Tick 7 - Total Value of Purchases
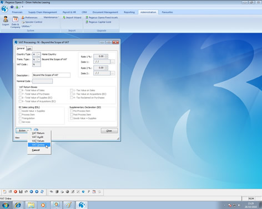 click(20, 94)
